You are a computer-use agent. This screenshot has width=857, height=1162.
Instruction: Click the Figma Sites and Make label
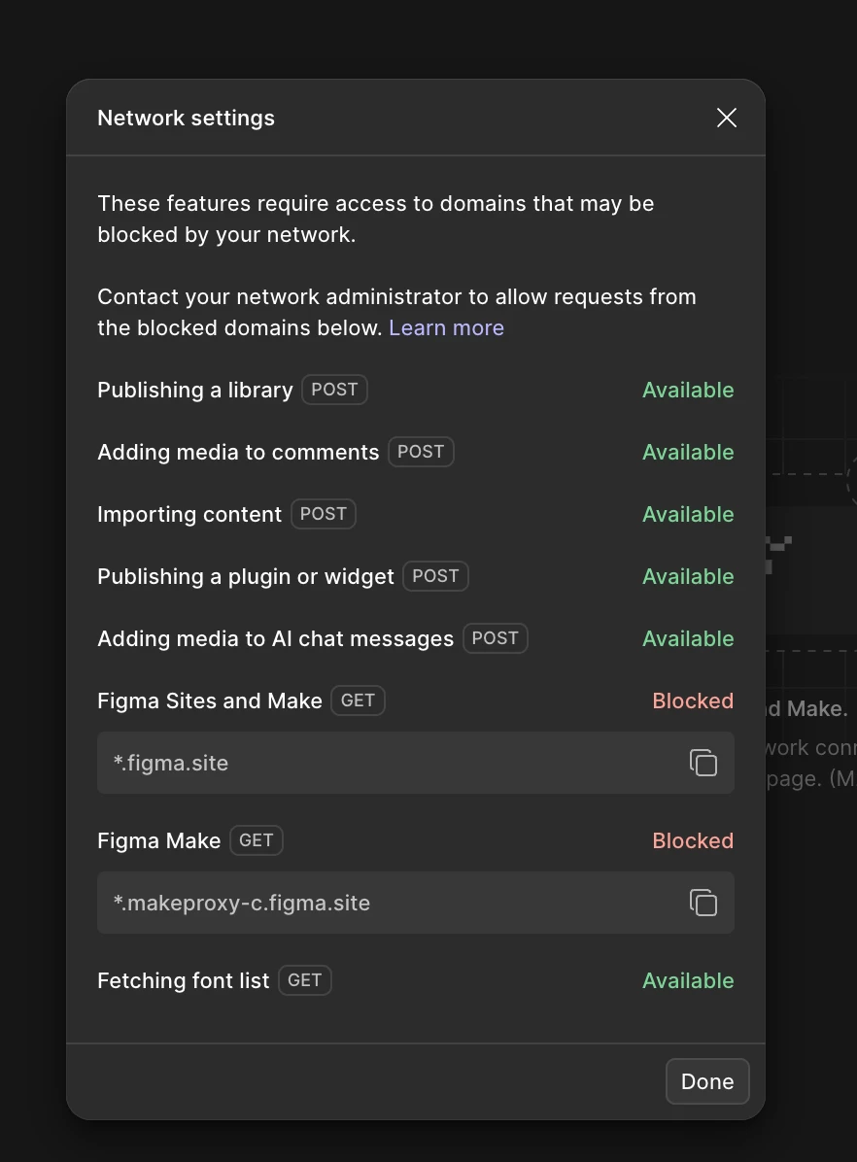[210, 701]
